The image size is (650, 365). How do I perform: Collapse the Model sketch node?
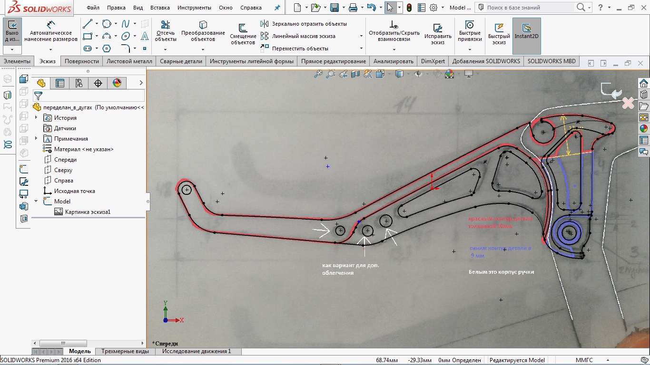(37, 202)
